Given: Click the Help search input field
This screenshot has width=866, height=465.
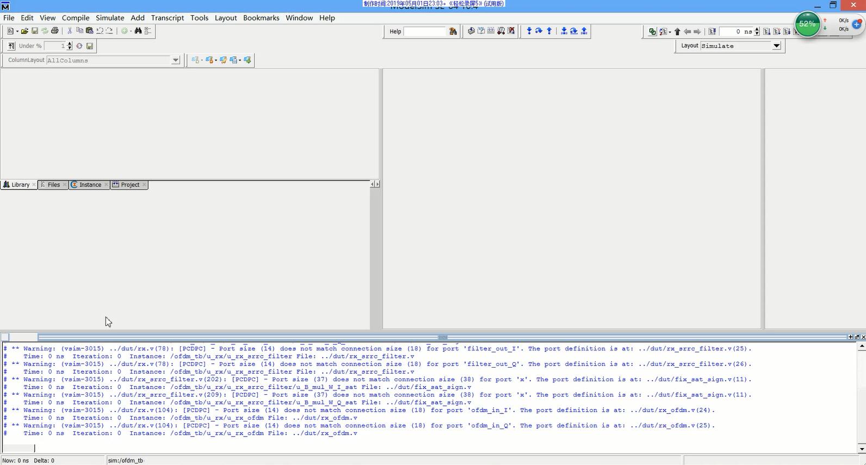Looking at the screenshot, I should pos(425,32).
